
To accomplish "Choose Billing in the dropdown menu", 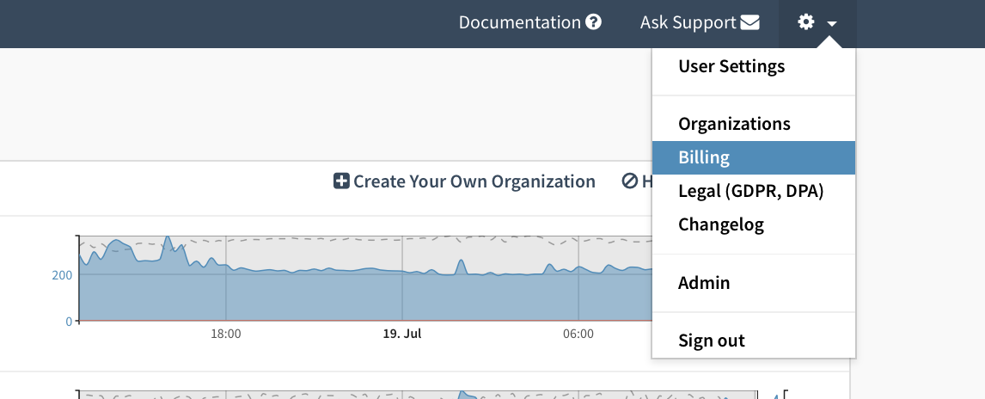I will coord(754,157).
